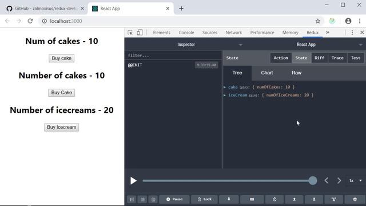This screenshot has width=366, height=206.
Task: Select the Raw sub-tab
Action: [x=296, y=73]
